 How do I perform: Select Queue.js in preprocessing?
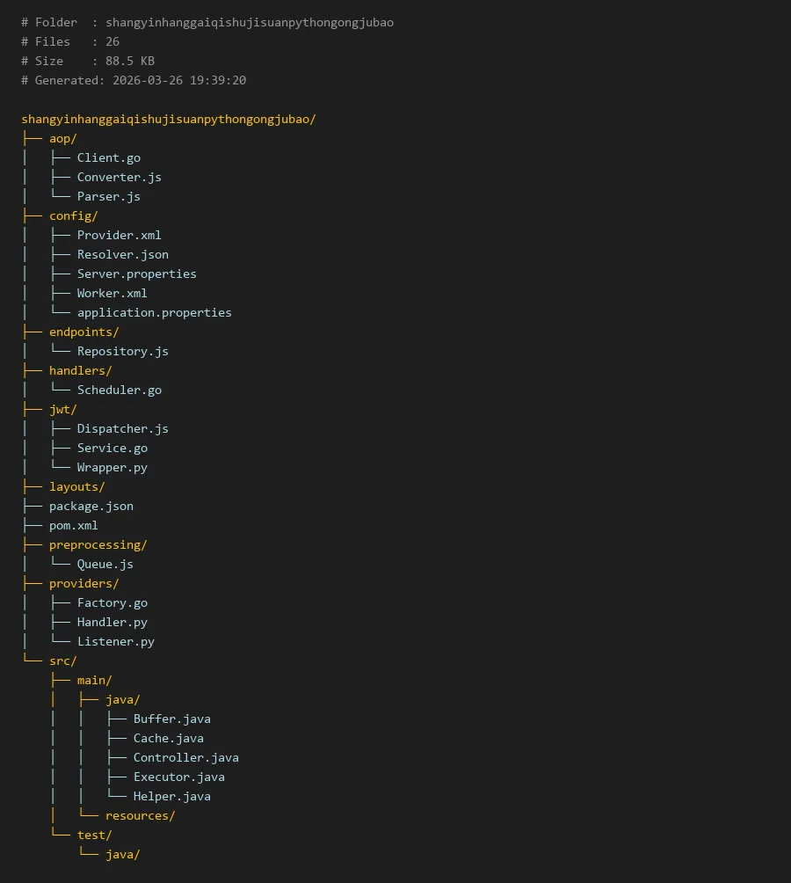pos(105,564)
